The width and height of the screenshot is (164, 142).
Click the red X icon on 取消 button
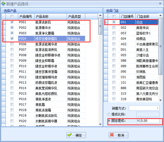pos(112,135)
